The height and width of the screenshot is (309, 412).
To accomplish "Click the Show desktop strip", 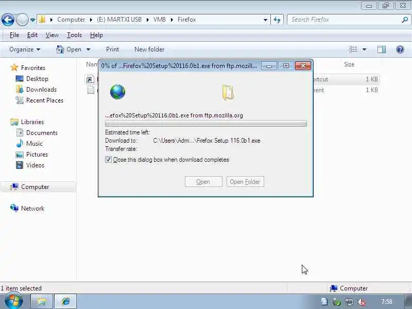I will point(407,301).
